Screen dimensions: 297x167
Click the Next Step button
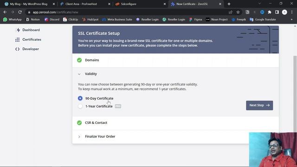[259, 105]
